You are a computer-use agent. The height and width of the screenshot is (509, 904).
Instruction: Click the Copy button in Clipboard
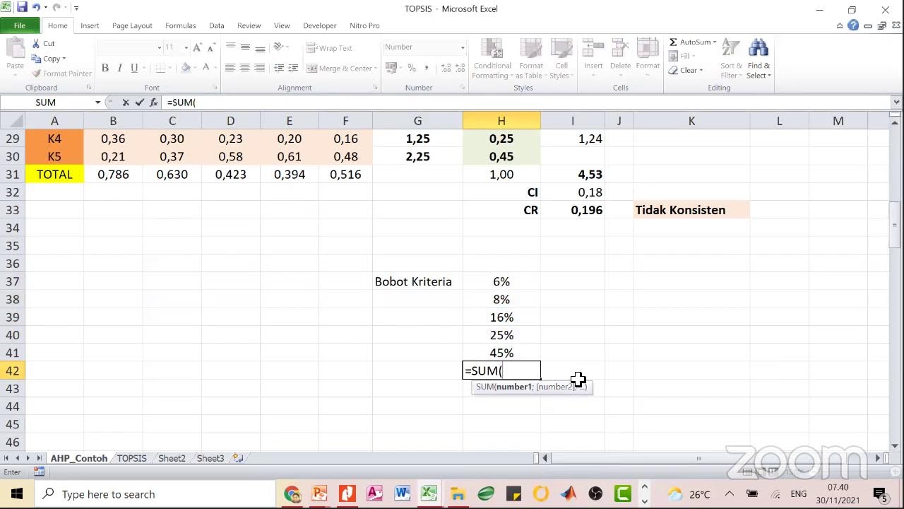click(x=48, y=59)
